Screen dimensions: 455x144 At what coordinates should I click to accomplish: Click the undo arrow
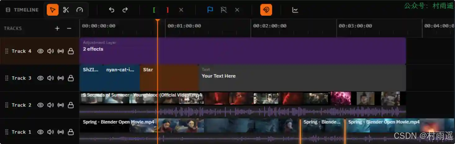[111, 10]
